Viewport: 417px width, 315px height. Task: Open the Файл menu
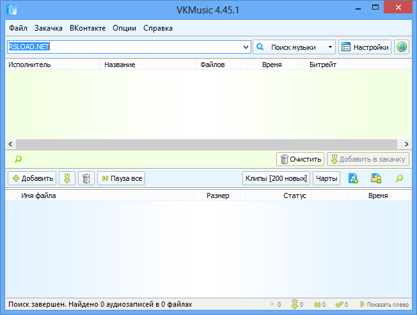click(x=18, y=28)
